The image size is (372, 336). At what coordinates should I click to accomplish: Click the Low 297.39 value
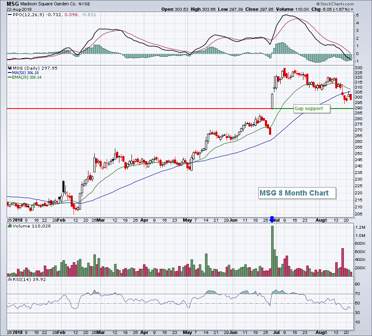click(x=230, y=9)
